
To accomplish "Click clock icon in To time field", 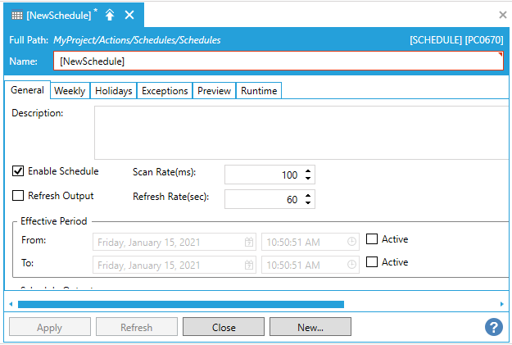I will coord(351,265).
